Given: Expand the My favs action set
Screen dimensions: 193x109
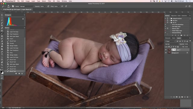Looking at the screenshot, I should pos(169,21).
